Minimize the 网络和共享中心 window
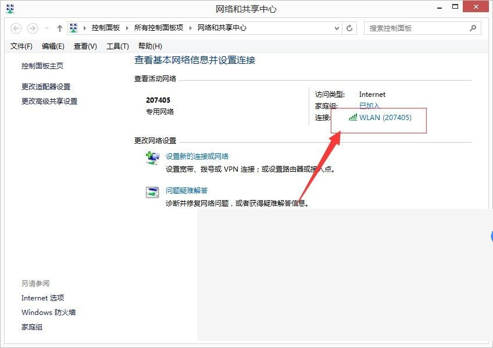 click(440, 8)
